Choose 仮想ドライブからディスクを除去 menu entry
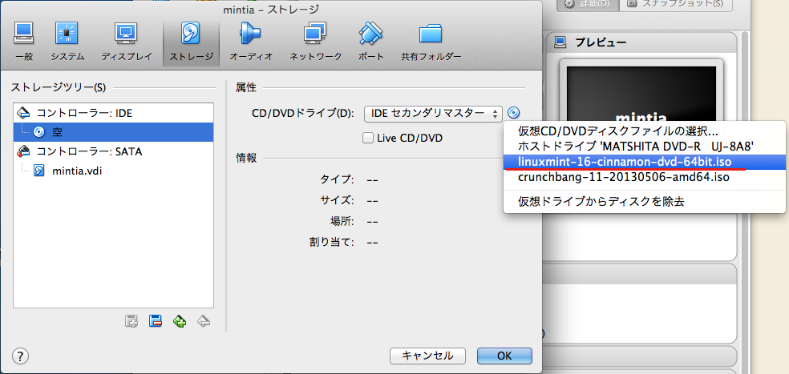This screenshot has height=374, width=789. tap(601, 201)
